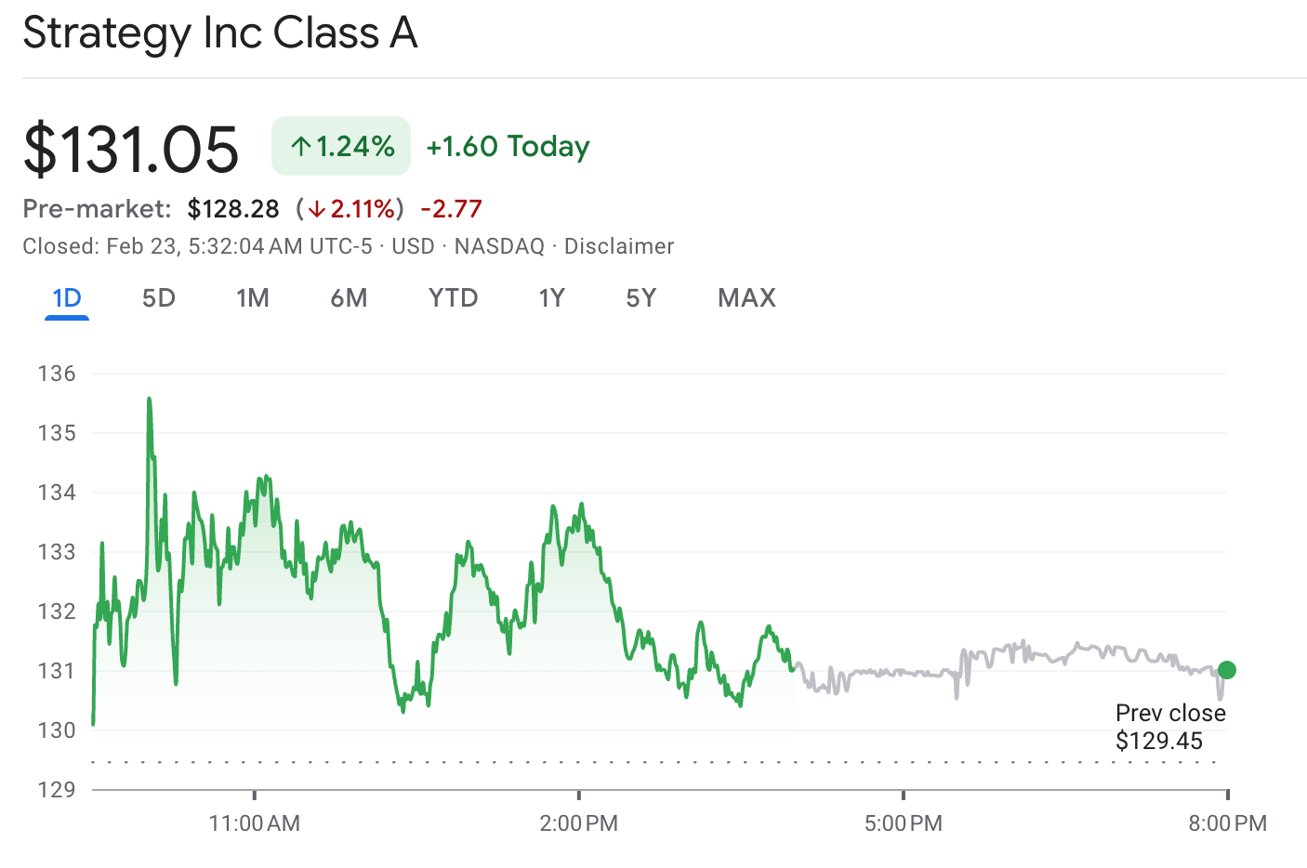Screen dimensions: 1307x868
Task: Click the 2:00 PM axis label
Action: pos(579,823)
